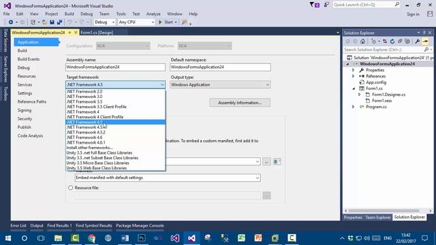
Task: Click the Windows Start button
Action: (x=7, y=238)
